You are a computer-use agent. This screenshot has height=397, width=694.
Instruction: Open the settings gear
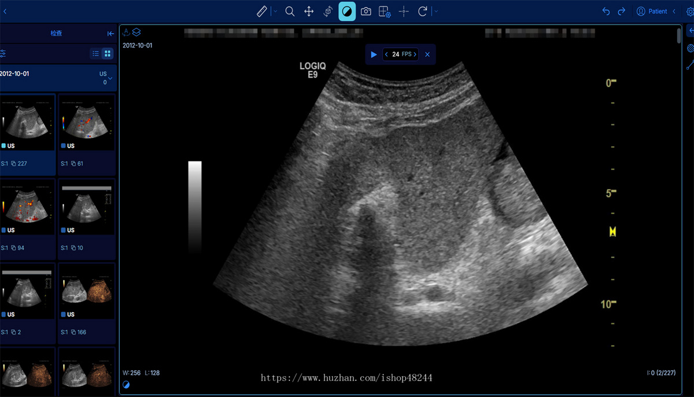click(x=689, y=11)
